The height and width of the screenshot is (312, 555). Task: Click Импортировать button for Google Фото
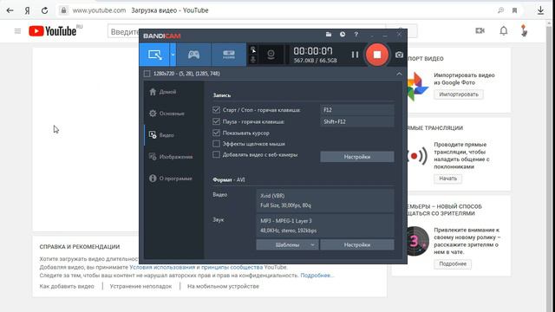click(459, 94)
